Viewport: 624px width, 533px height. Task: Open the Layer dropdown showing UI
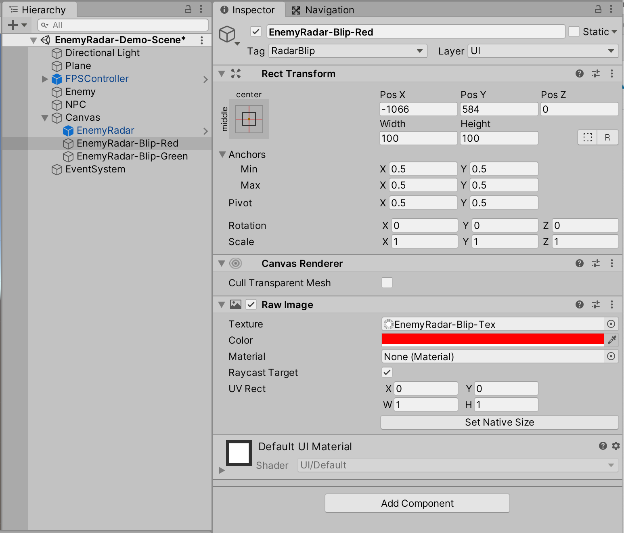click(x=542, y=51)
